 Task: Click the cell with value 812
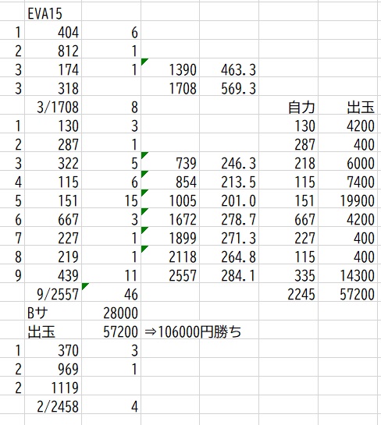pyautogui.click(x=53, y=51)
